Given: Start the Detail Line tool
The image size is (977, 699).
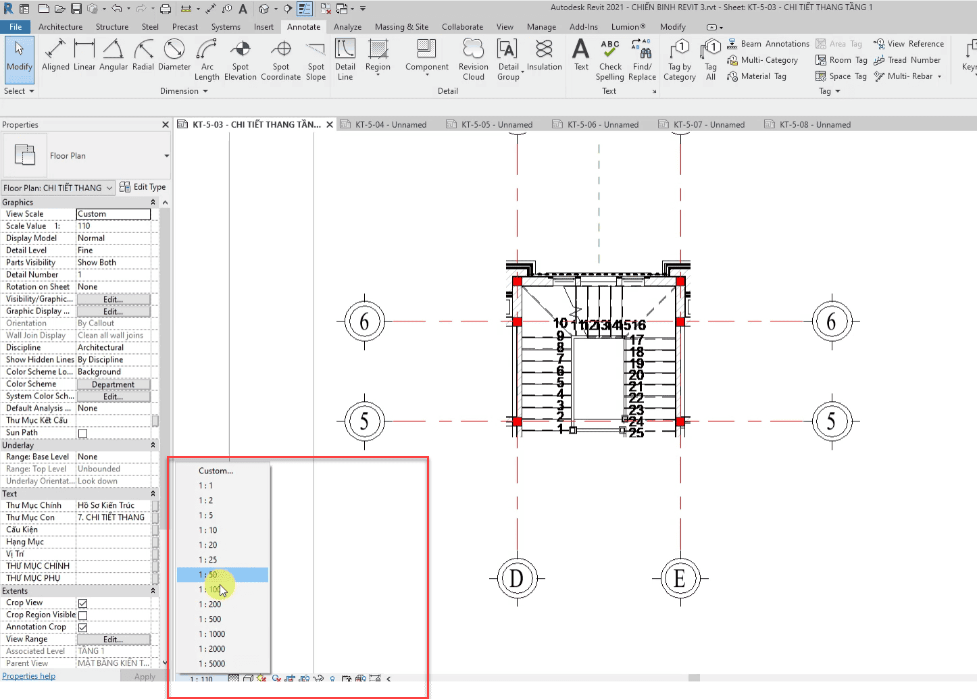Looking at the screenshot, I should (x=345, y=59).
